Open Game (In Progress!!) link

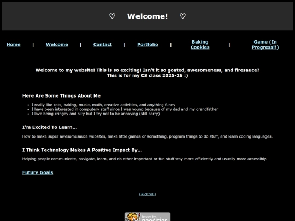[265, 45]
